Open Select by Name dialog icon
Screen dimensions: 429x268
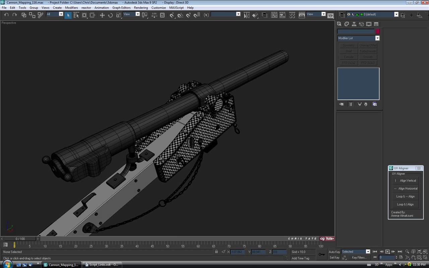[76, 15]
